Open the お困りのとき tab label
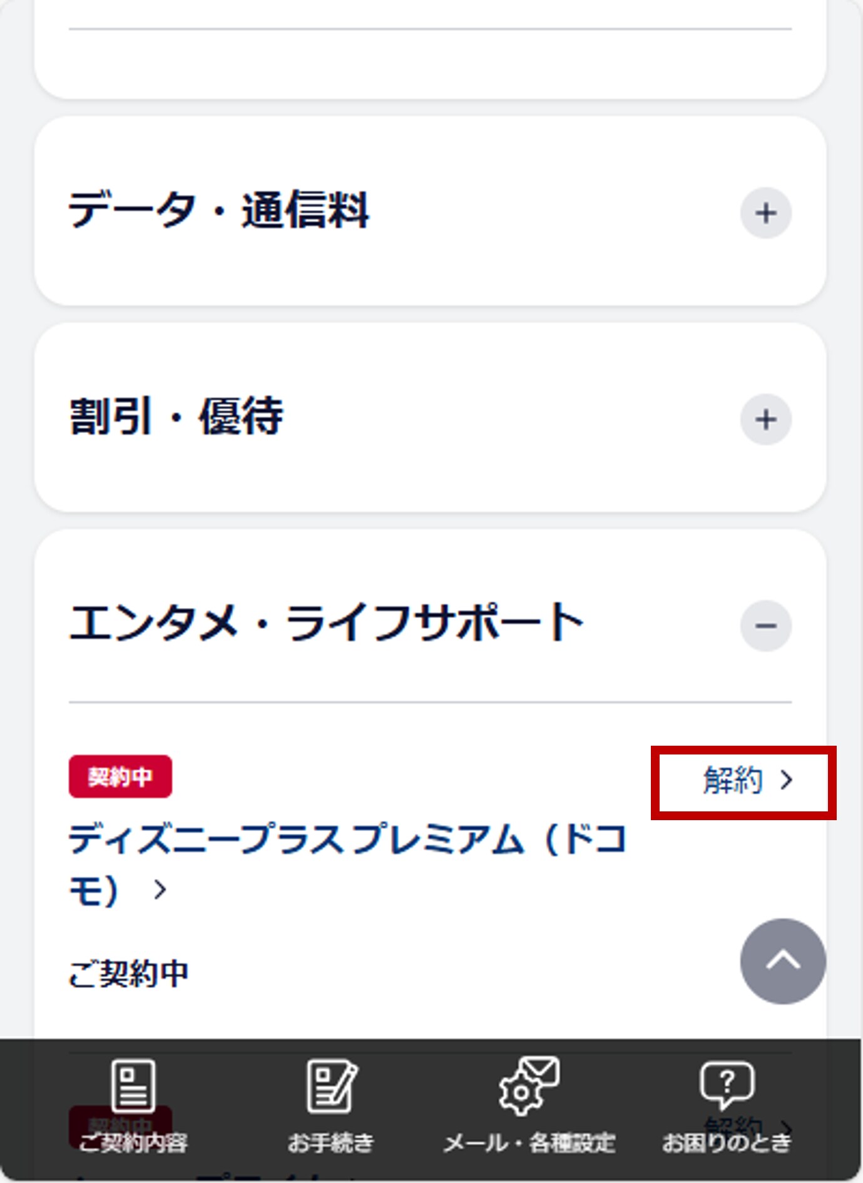Screen dimensions: 863x1183 [x=727, y=1144]
